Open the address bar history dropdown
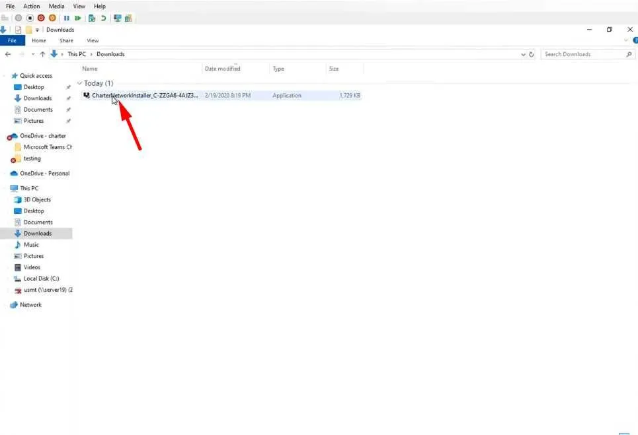Image resolution: width=638 pixels, height=435 pixels. point(523,54)
